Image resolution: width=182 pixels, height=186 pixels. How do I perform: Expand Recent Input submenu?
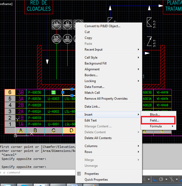click(x=109, y=50)
